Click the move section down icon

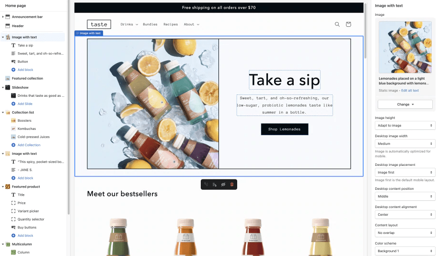pyautogui.click(x=215, y=184)
